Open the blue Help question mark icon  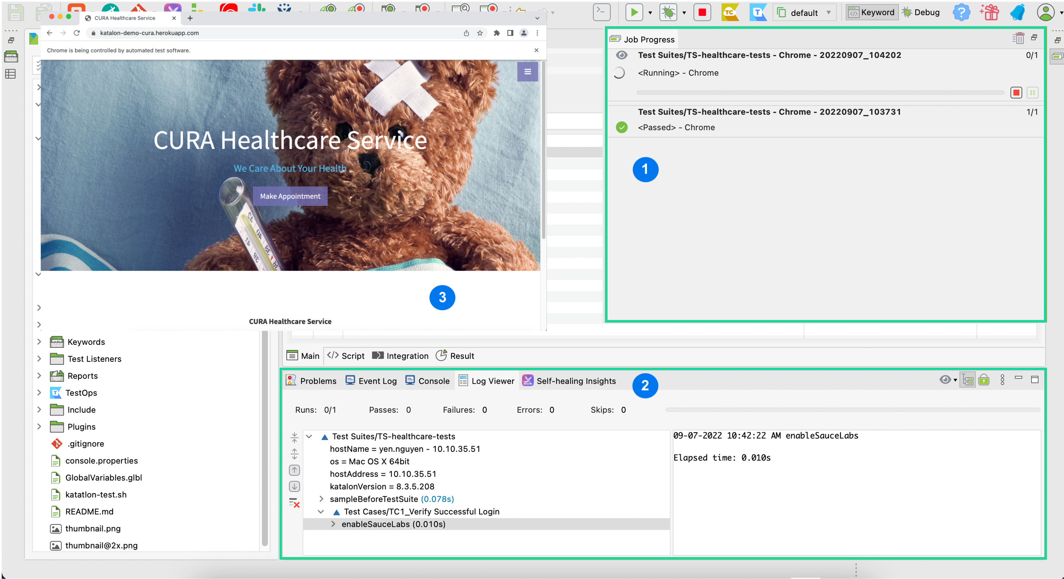[961, 12]
